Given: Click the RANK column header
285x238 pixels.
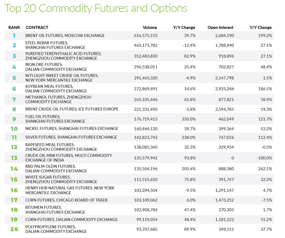Looking at the screenshot, I should (x=14, y=28).
